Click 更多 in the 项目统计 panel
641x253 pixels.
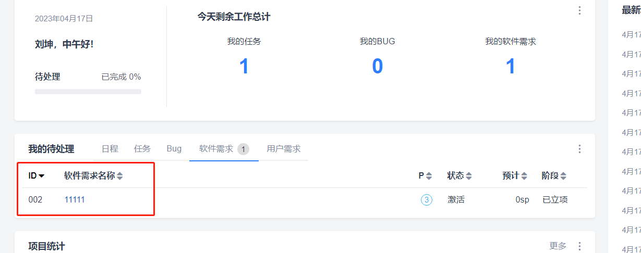click(558, 246)
